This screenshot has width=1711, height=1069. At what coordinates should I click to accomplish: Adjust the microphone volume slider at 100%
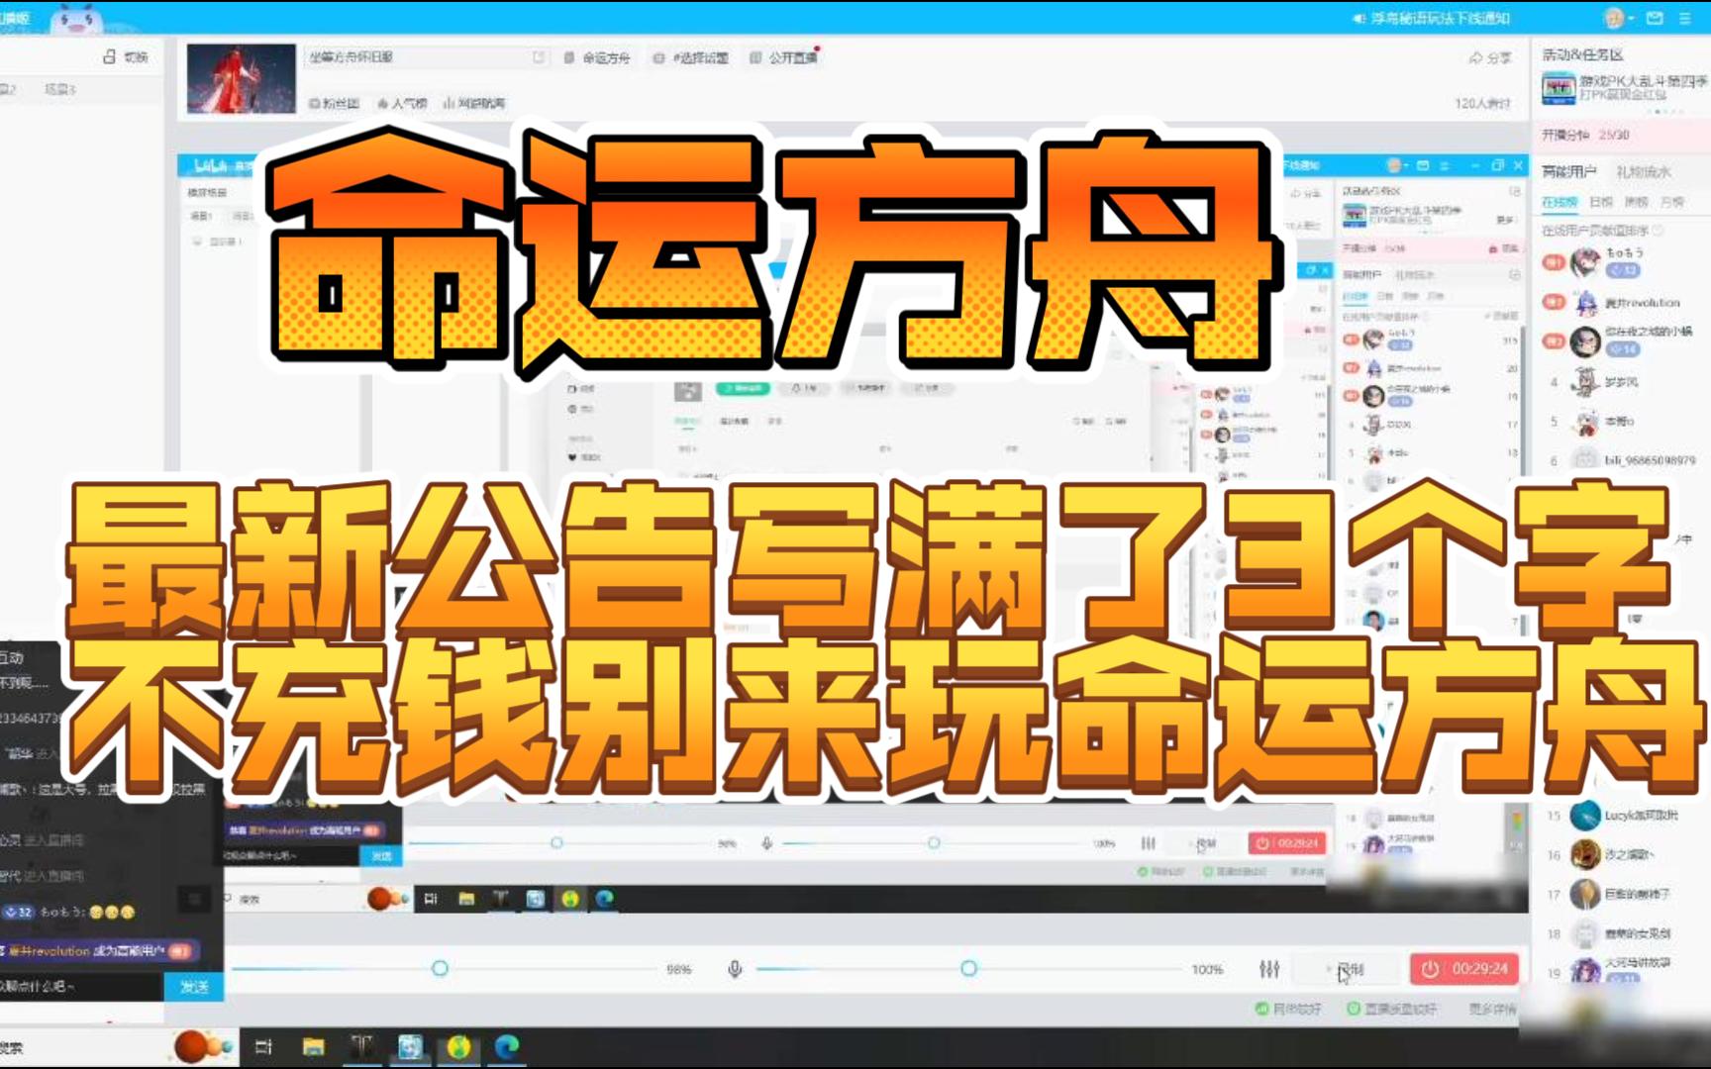pyautogui.click(x=968, y=968)
